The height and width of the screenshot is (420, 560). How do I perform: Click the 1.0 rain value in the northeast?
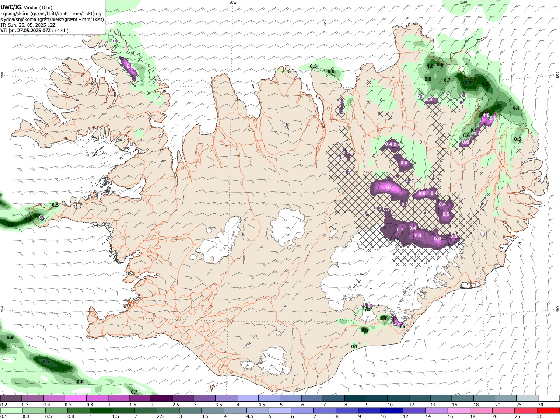pyautogui.click(x=430, y=66)
